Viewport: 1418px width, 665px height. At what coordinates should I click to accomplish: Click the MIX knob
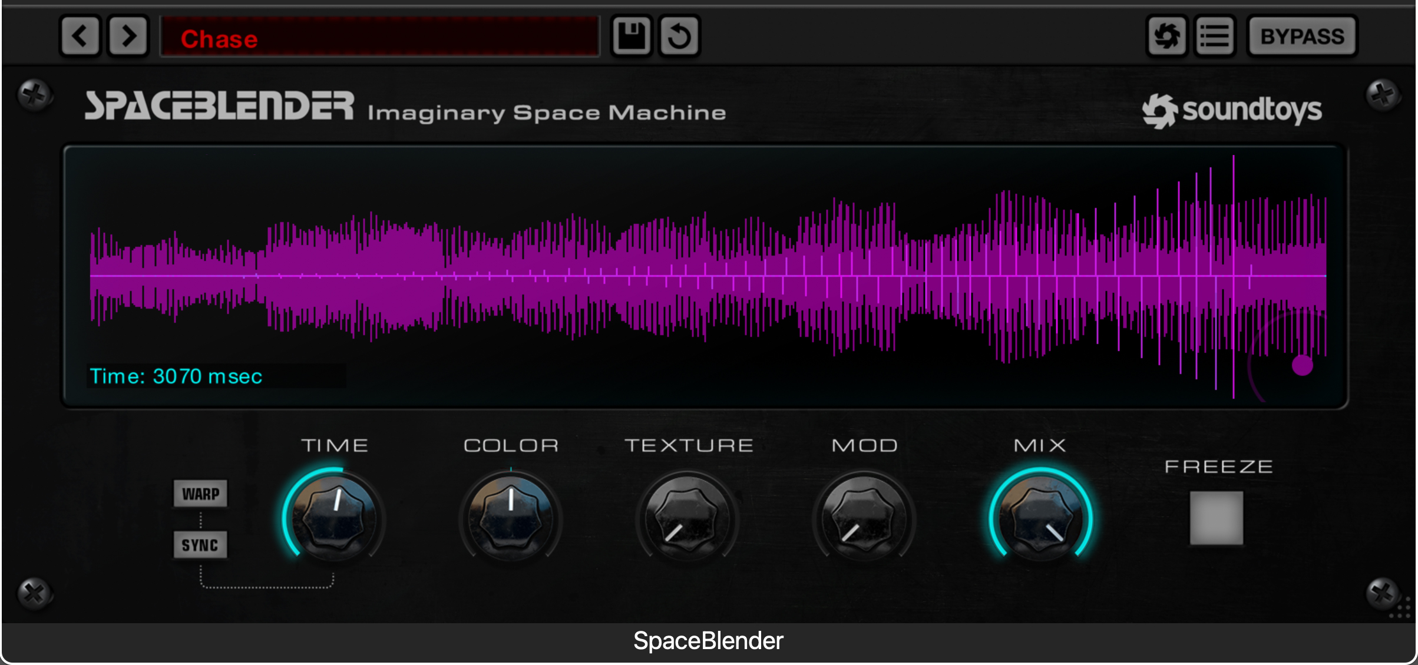pos(1041,518)
